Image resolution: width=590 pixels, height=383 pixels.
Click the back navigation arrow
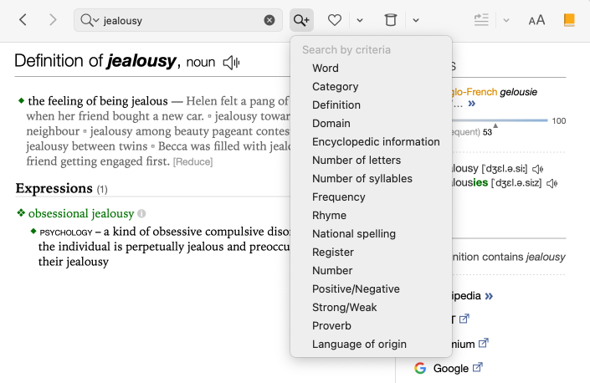[23, 20]
